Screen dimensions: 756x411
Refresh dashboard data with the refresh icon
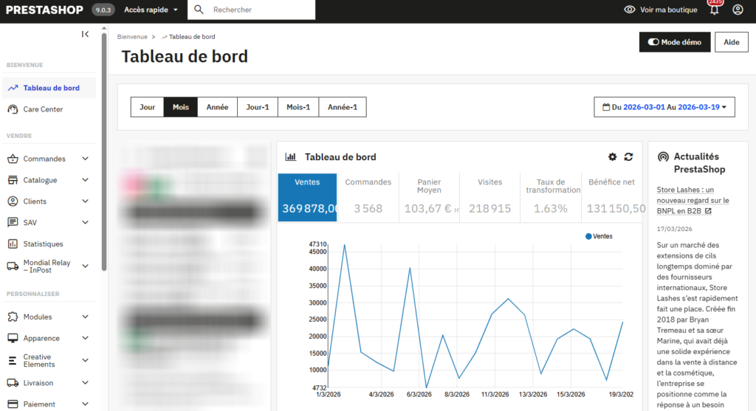point(628,157)
